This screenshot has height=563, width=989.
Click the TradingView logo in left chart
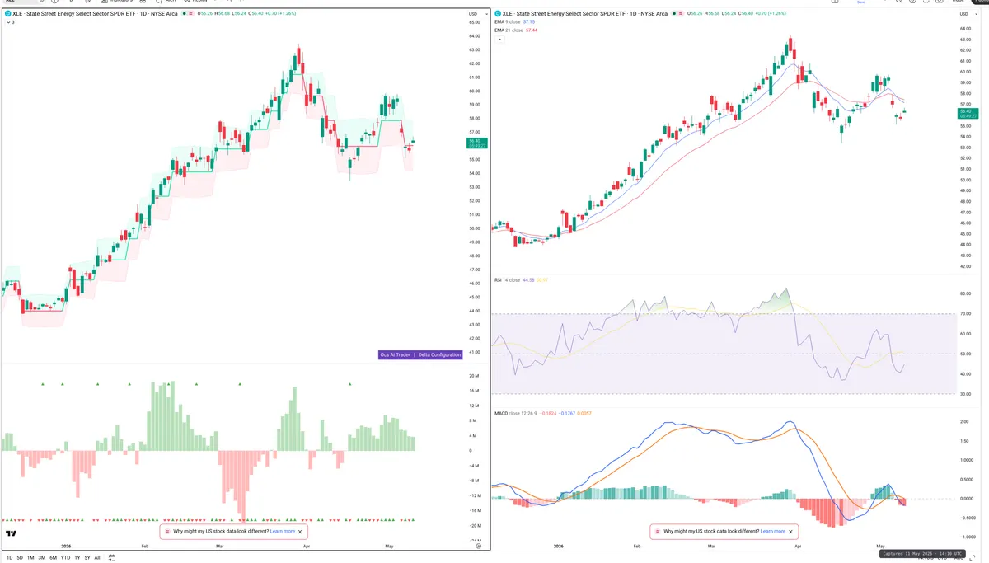pyautogui.click(x=11, y=534)
